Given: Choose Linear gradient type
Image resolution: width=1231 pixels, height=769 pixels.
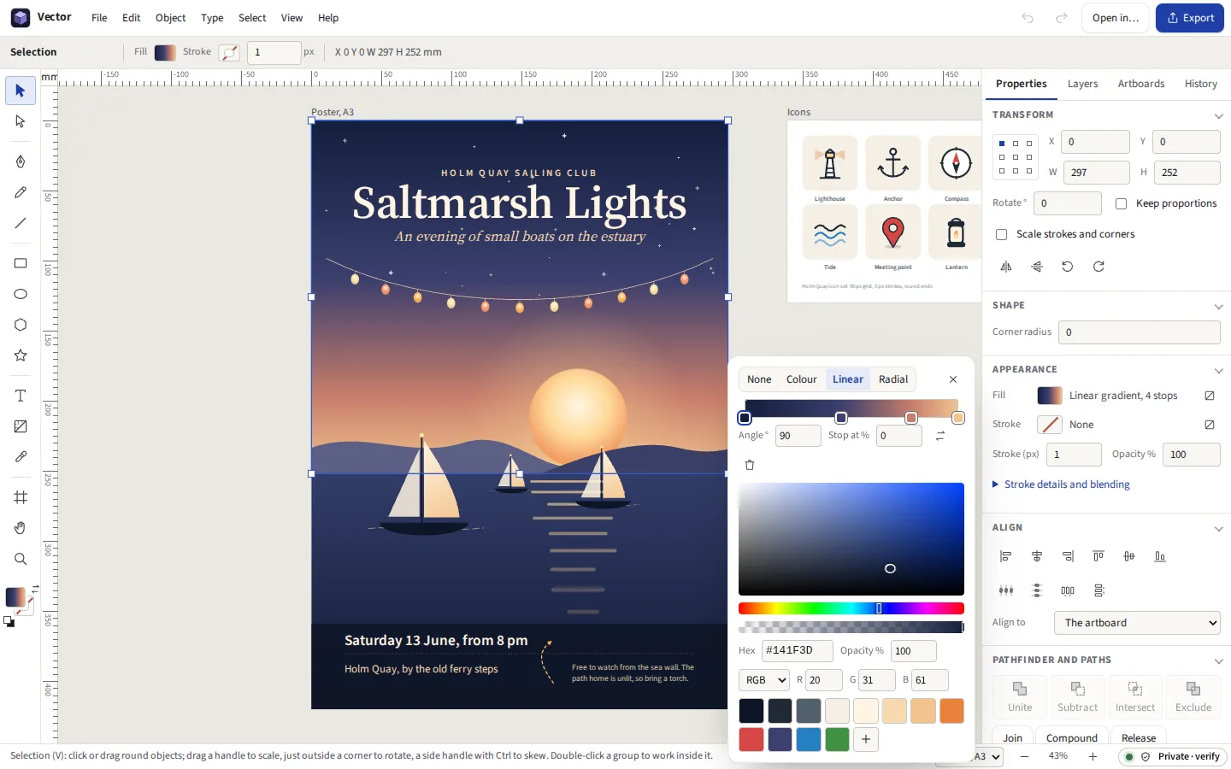Looking at the screenshot, I should coord(848,379).
